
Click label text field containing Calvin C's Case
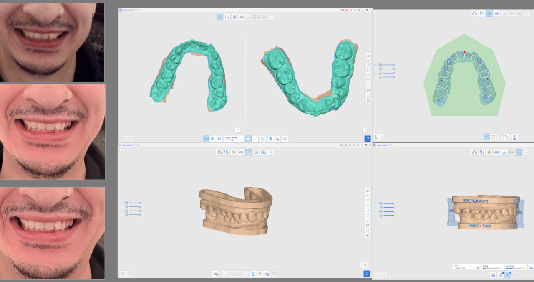point(466,268)
